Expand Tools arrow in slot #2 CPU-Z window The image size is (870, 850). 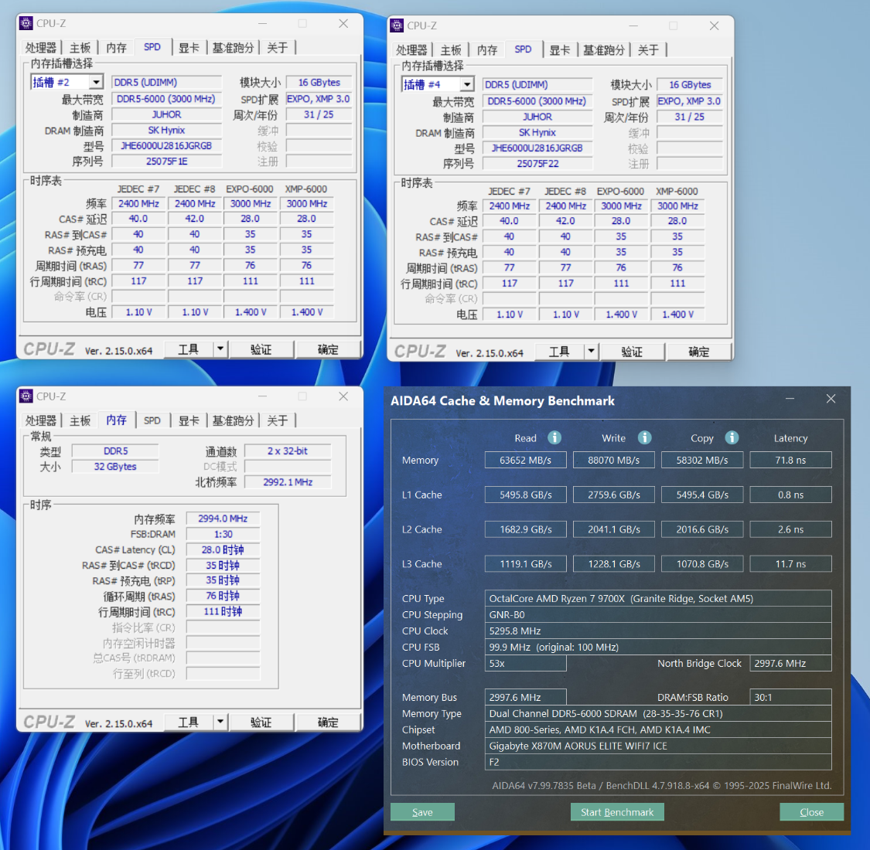coord(220,348)
